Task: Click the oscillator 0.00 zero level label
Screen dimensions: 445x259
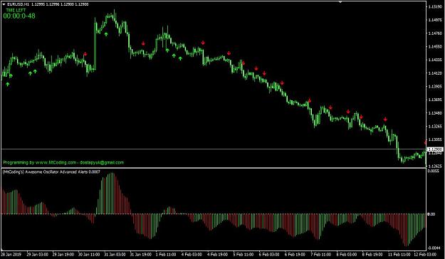Action: (x=431, y=214)
